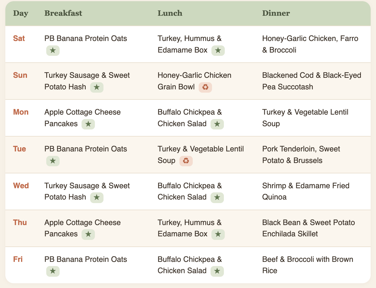The image size is (376, 288).
Task: Click the star on Monday's Buffalo Chickpea salad
Action: [x=217, y=124]
